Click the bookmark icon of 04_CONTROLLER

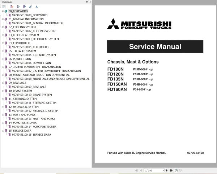(6, 43)
